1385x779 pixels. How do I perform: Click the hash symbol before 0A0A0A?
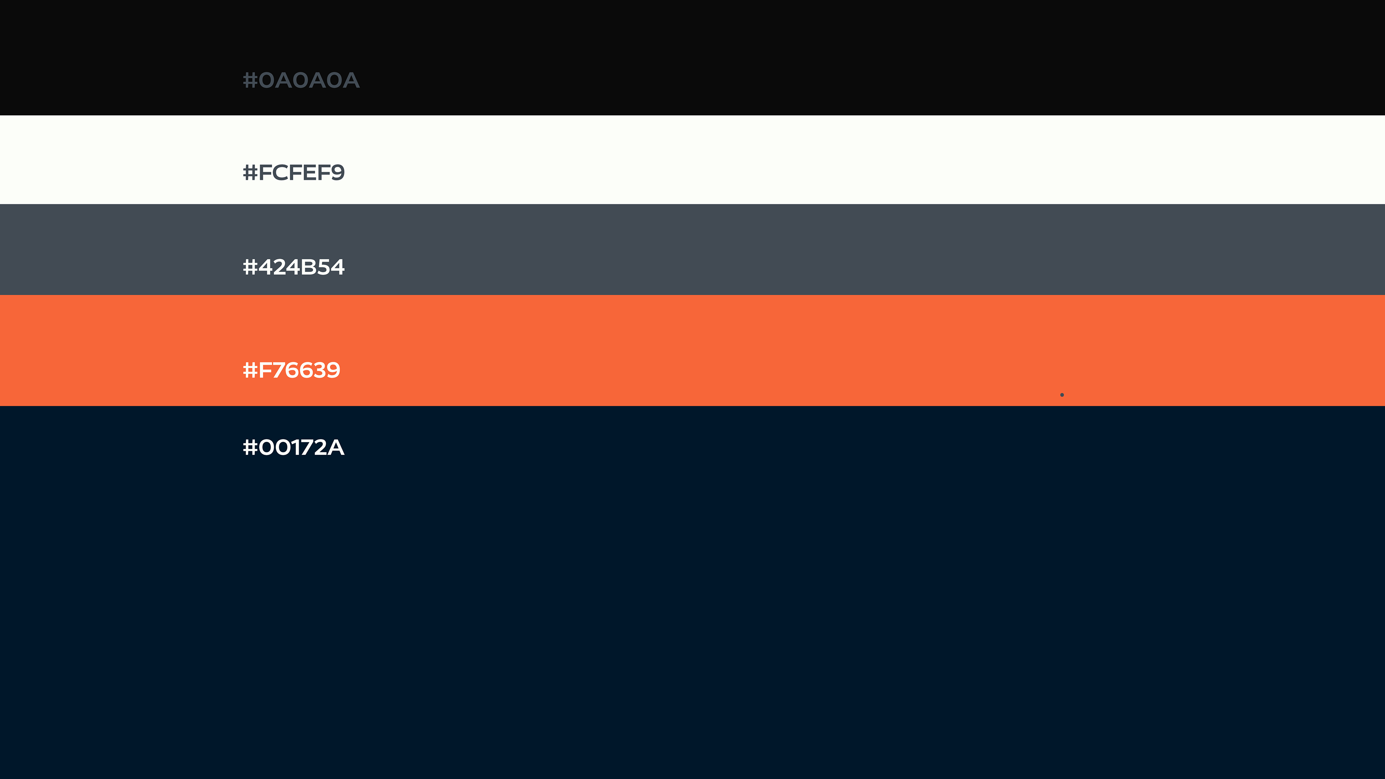tap(250, 80)
